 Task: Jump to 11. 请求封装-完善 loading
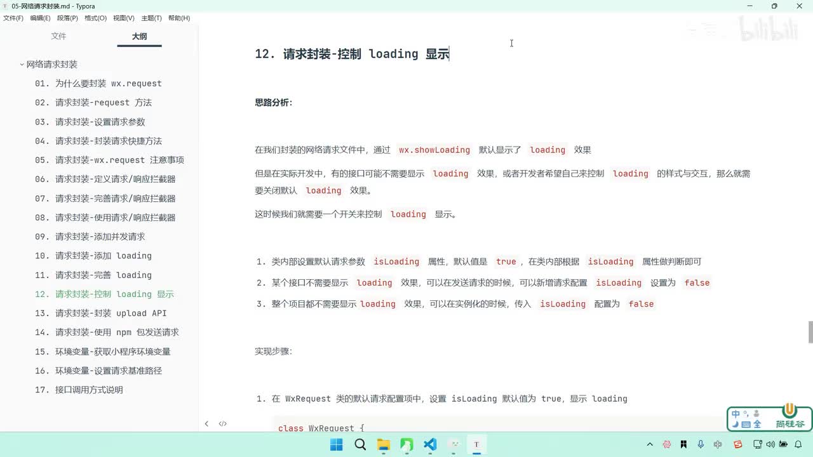(93, 275)
